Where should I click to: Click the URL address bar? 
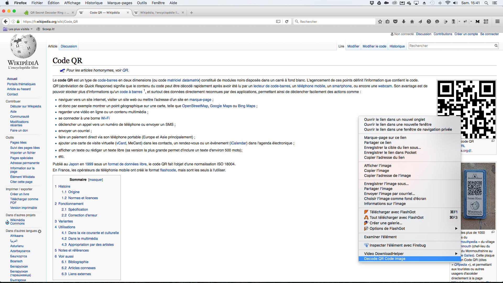(x=147, y=21)
